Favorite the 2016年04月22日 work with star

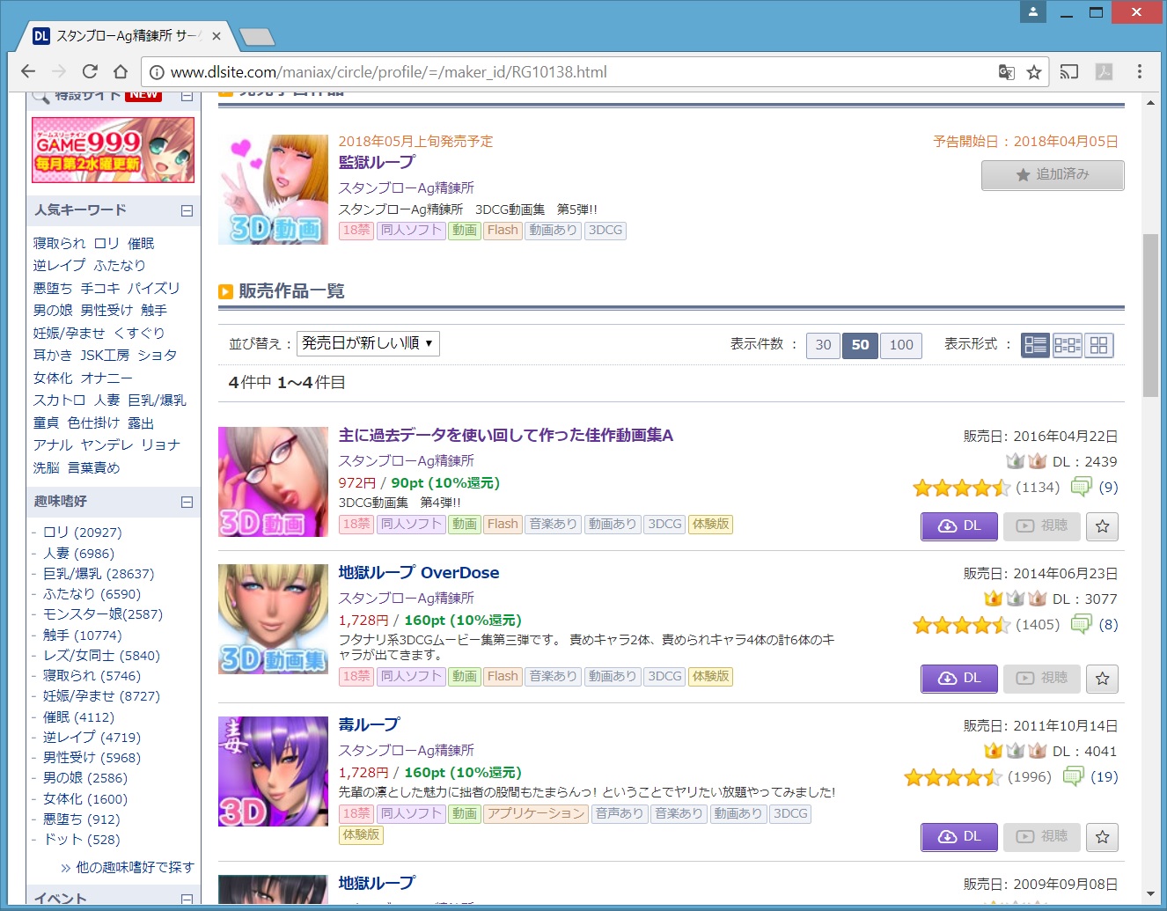[1102, 526]
